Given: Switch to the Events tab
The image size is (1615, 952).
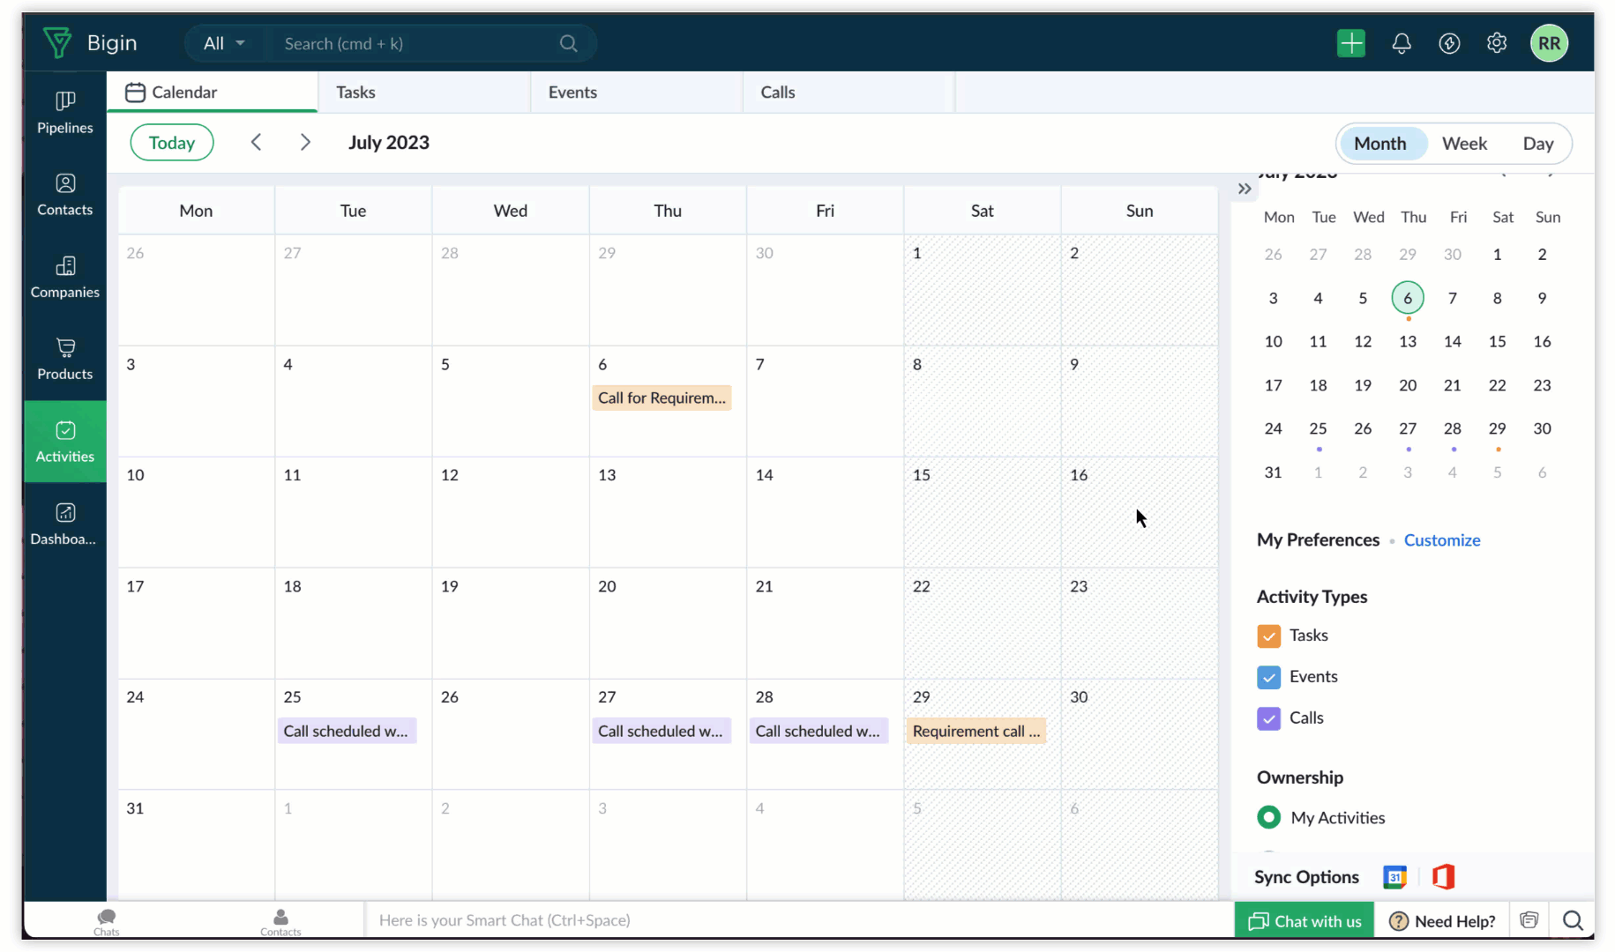Looking at the screenshot, I should pyautogui.click(x=636, y=92).
